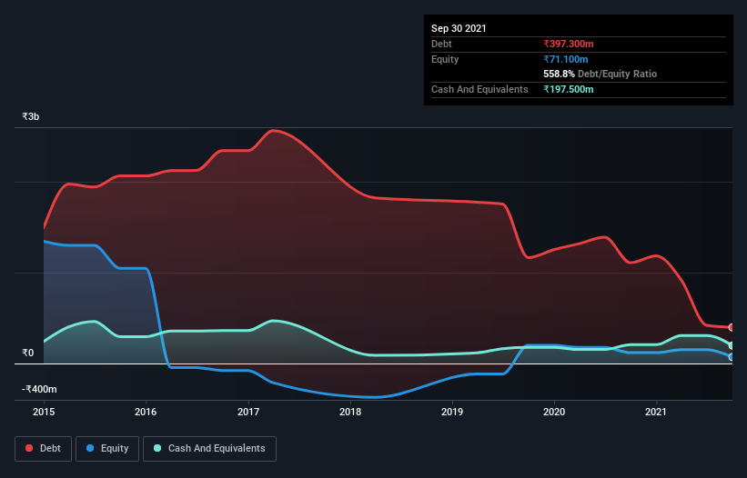Toggle the Equity series legend button

(x=107, y=449)
